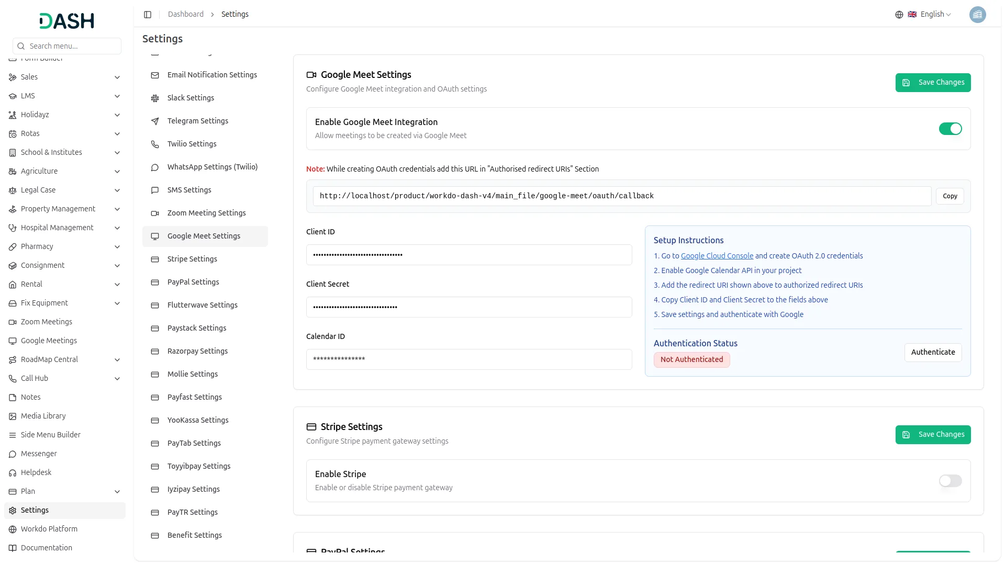1005x565 pixels.
Task: Click the Telegram Settings paper plane icon
Action: pos(155,121)
